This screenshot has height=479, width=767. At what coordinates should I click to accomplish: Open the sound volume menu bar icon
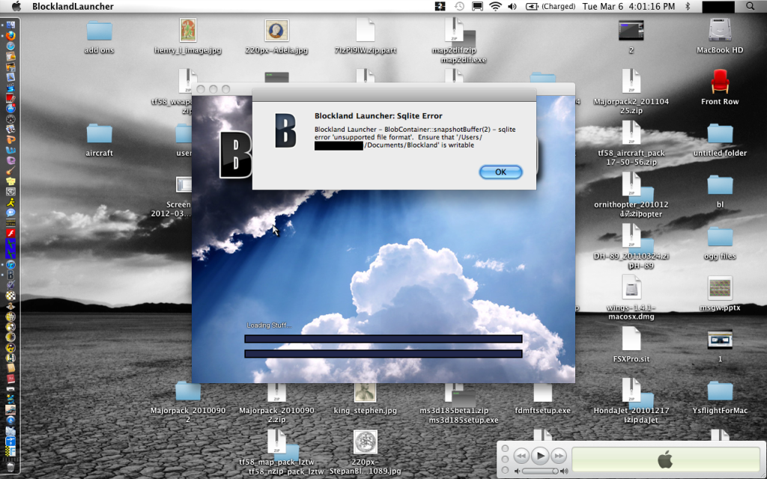coord(512,7)
